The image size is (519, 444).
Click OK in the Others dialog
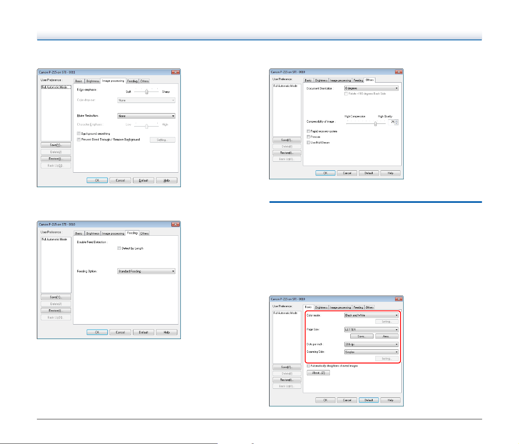click(325, 173)
